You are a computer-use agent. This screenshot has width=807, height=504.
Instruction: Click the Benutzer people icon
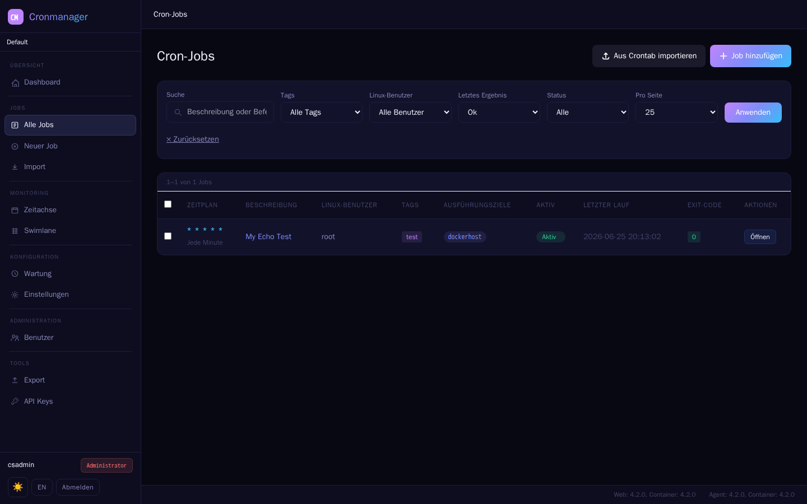click(15, 338)
